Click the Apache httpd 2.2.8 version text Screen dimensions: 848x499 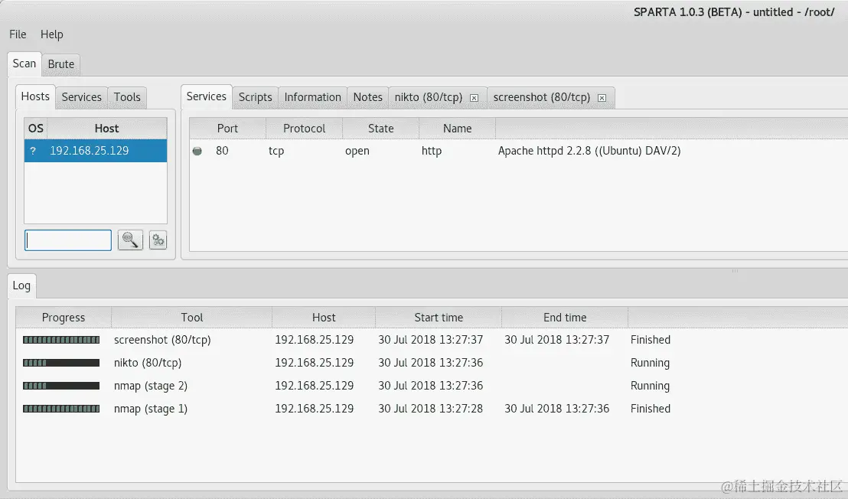[589, 151]
